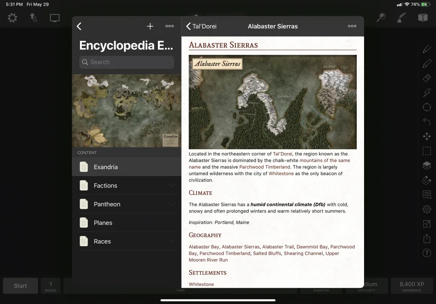Open the Factions content entry

pyautogui.click(x=127, y=185)
